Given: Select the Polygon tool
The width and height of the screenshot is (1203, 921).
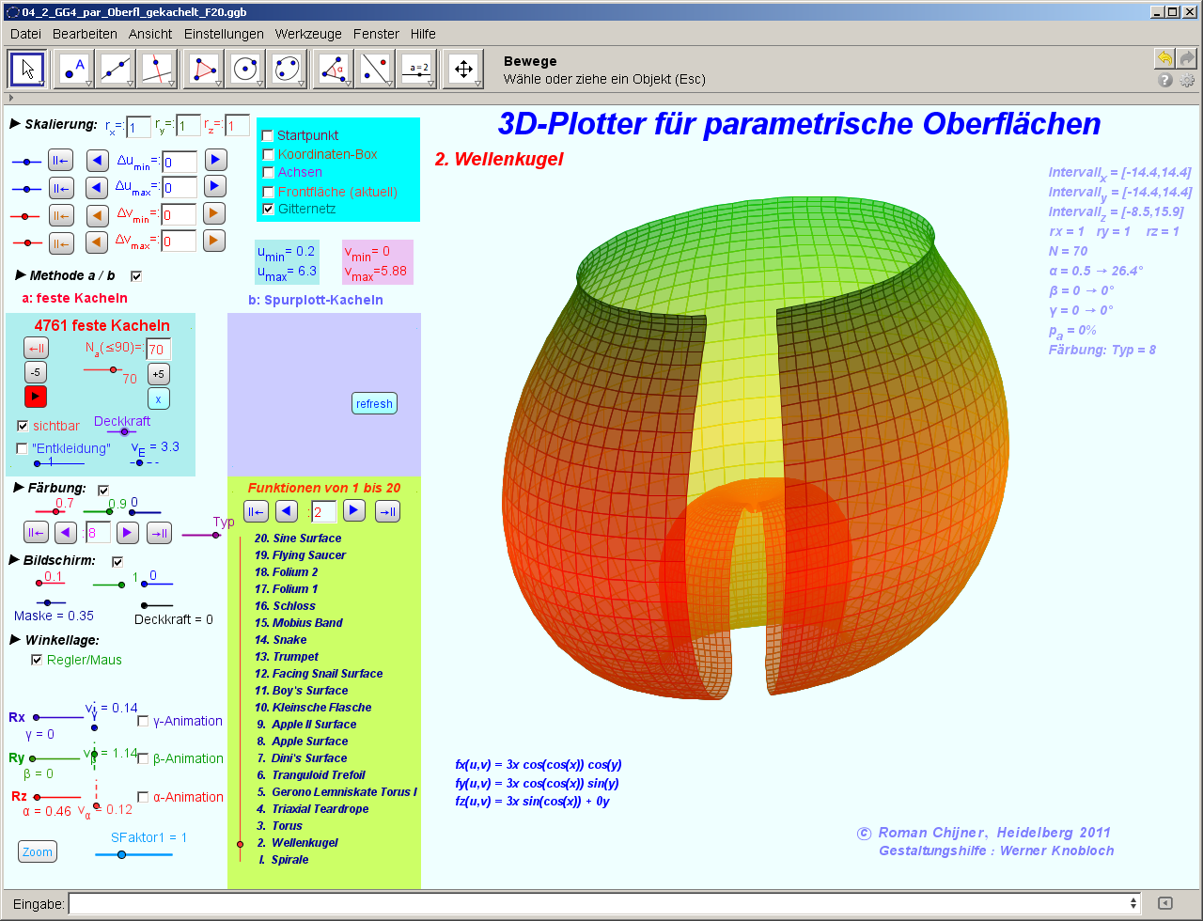Looking at the screenshot, I should tap(204, 70).
